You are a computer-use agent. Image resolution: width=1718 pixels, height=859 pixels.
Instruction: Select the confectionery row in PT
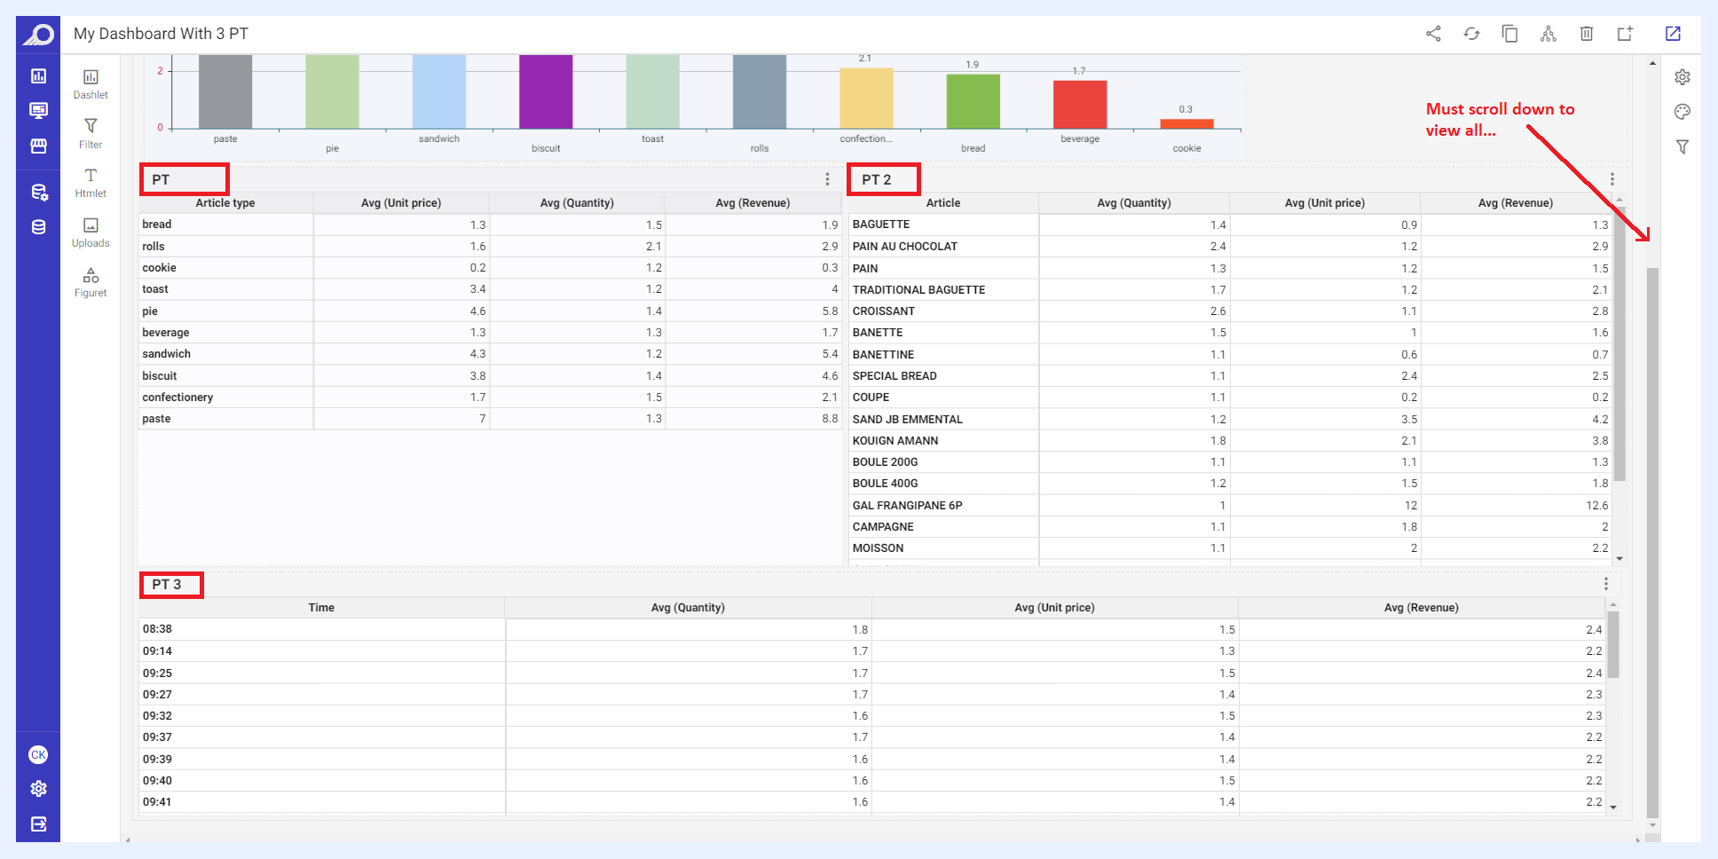pos(489,398)
